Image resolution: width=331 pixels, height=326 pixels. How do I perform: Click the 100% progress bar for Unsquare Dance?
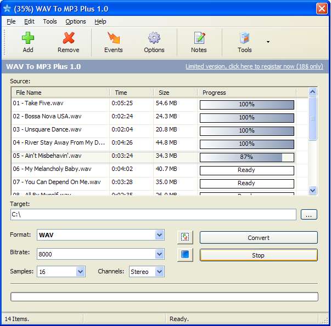pos(247,131)
